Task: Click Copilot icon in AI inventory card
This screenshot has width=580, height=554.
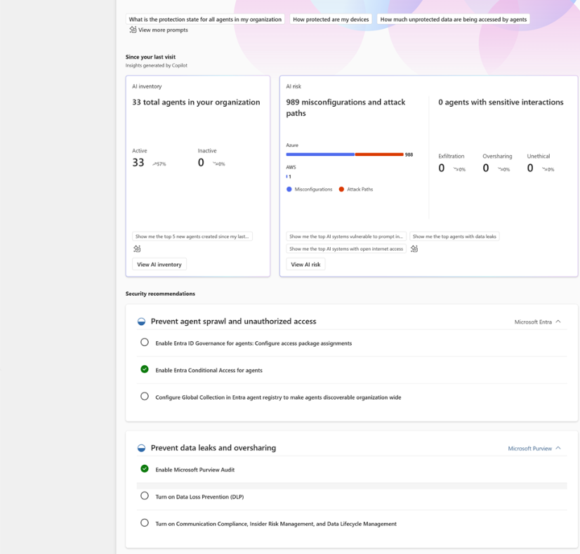Action: pyautogui.click(x=137, y=249)
